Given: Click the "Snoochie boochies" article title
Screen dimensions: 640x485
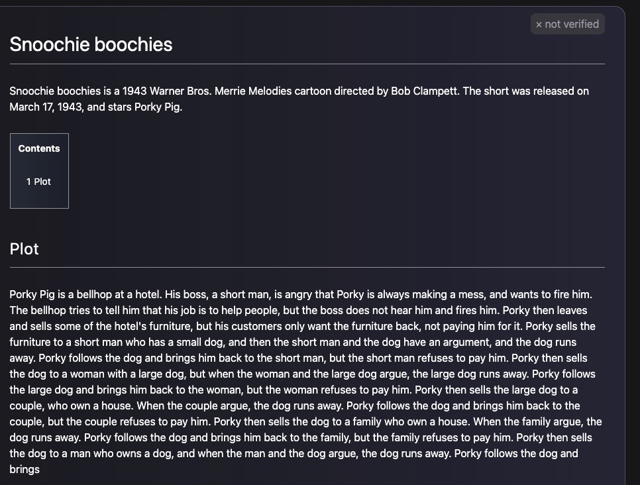Looking at the screenshot, I should coord(91,44).
